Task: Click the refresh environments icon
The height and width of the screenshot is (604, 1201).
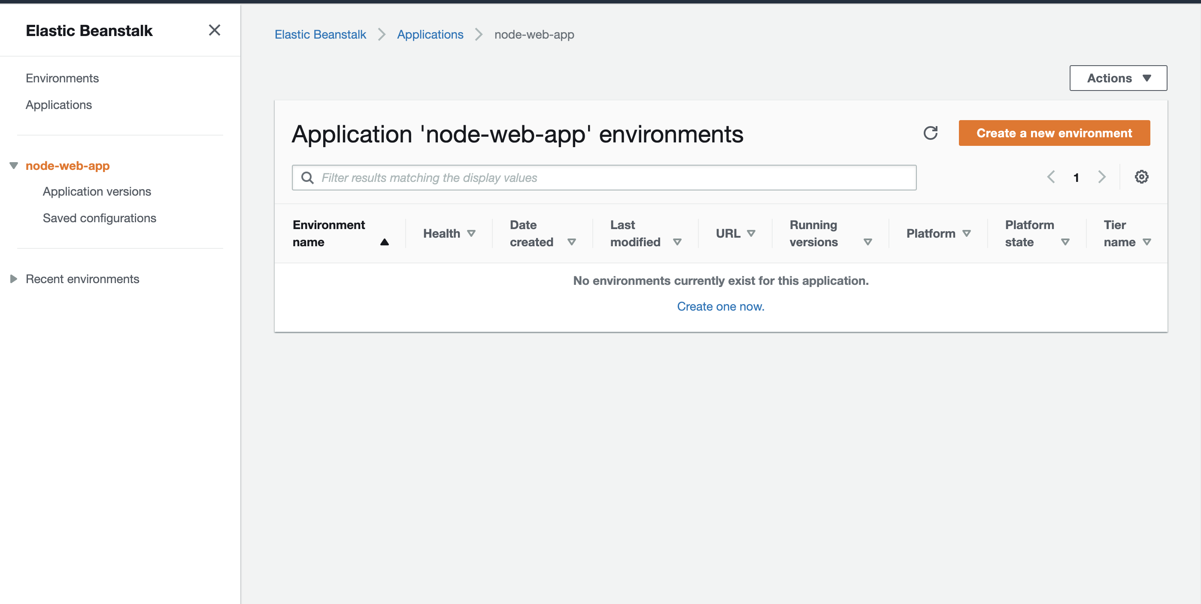Action: (x=930, y=133)
